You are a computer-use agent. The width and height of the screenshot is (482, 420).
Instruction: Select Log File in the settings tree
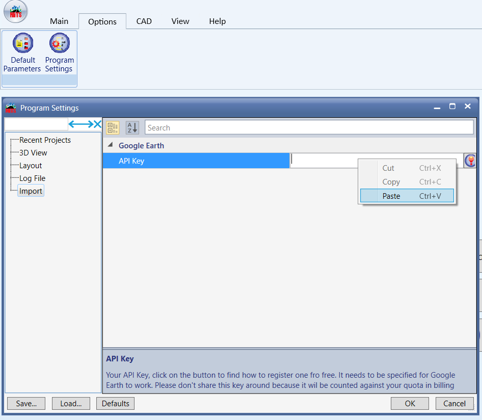click(x=32, y=178)
